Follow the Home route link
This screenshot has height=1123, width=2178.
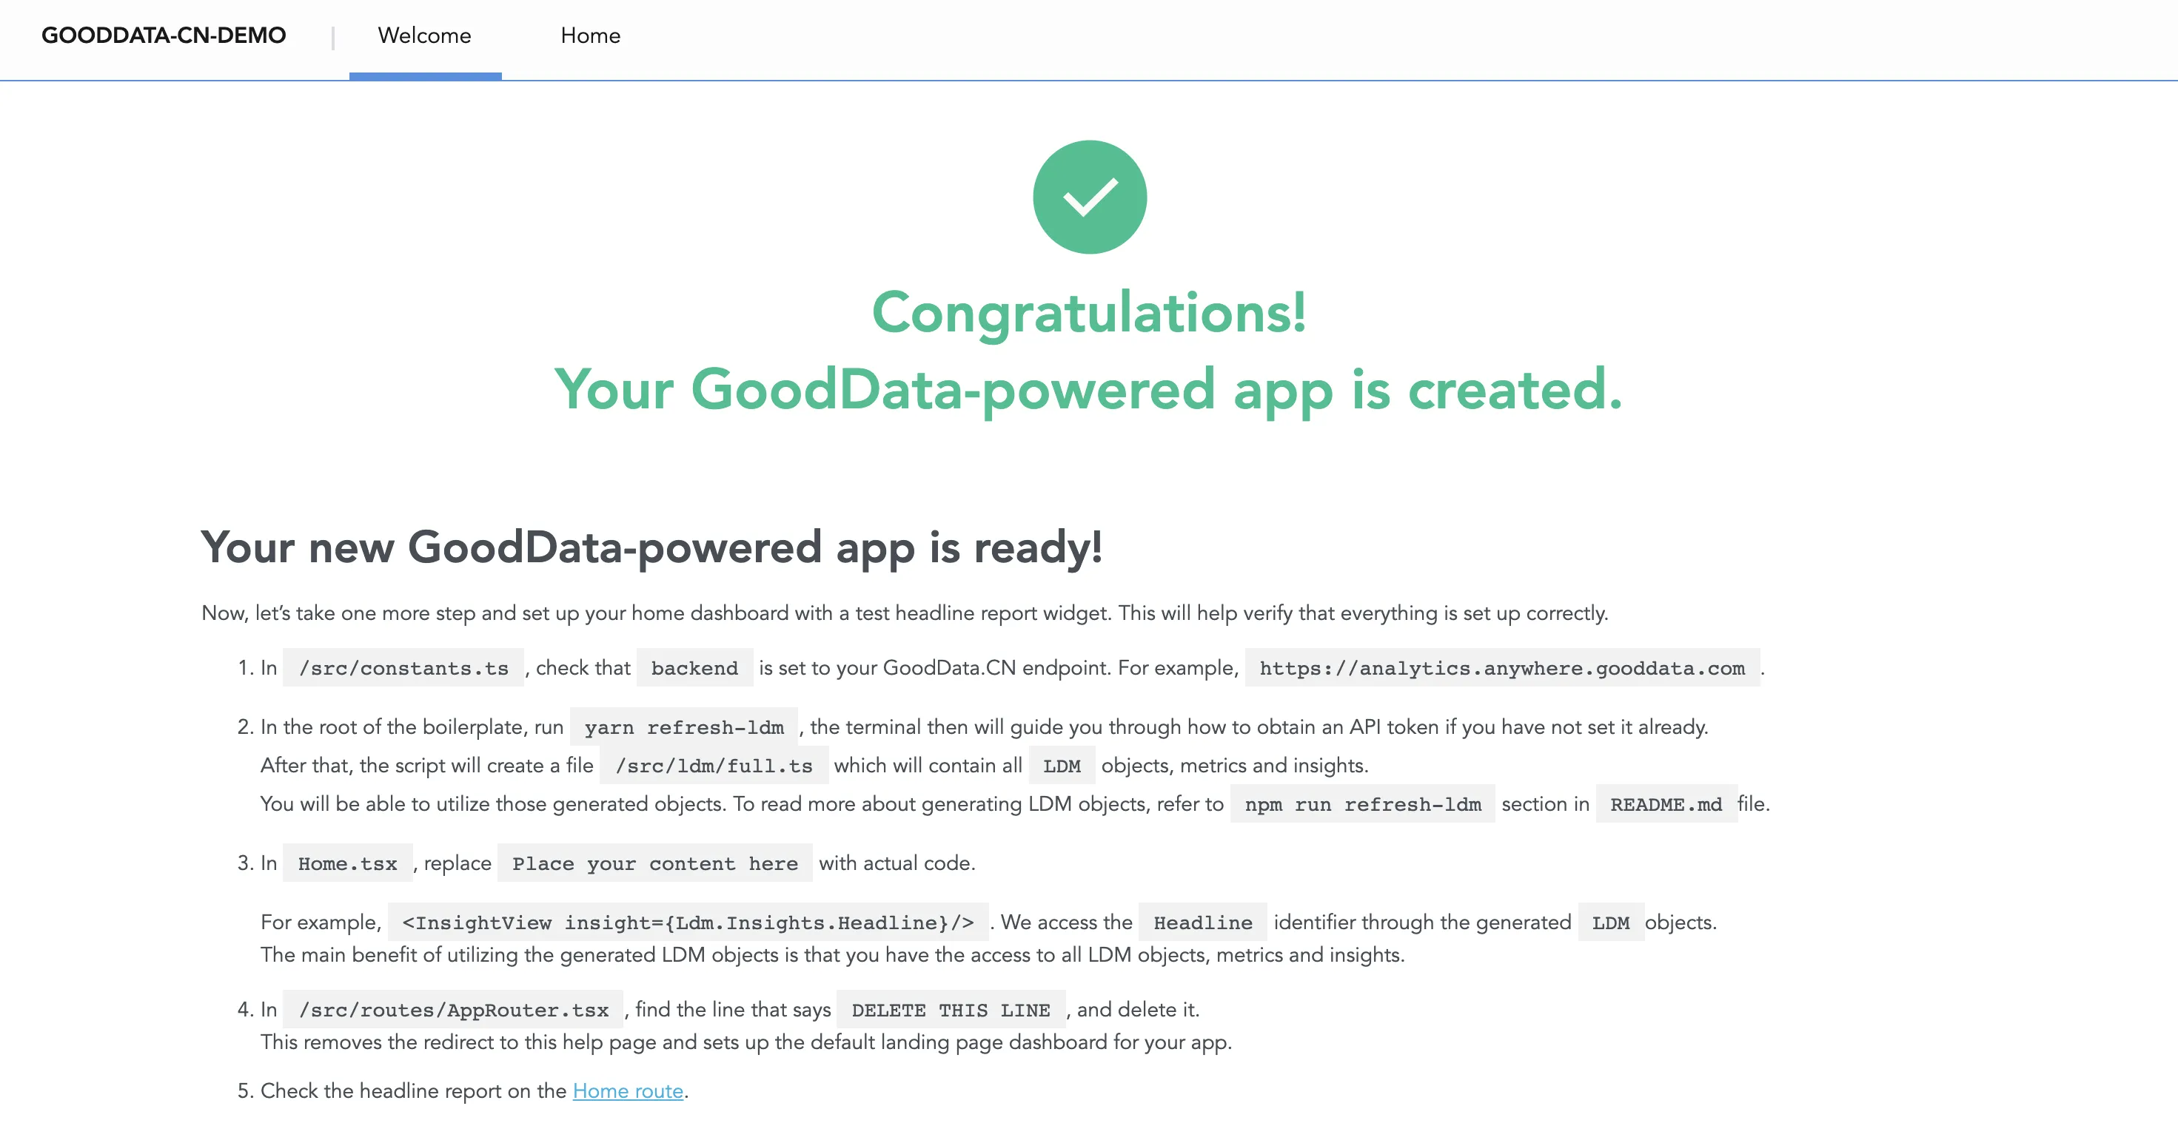tap(627, 1091)
